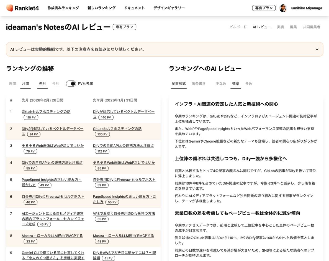Toggle the PVも考慮 switch

[x=71, y=83]
